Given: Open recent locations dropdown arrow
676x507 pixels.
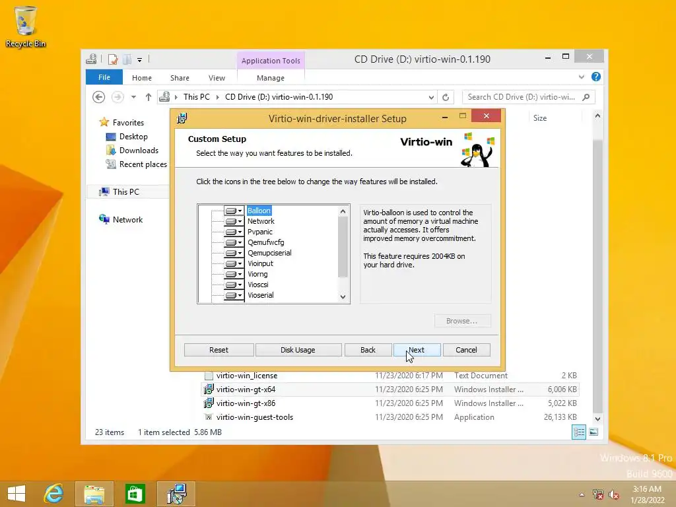Looking at the screenshot, I should 133,97.
